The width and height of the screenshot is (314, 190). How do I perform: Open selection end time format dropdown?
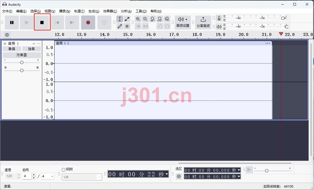239,177
